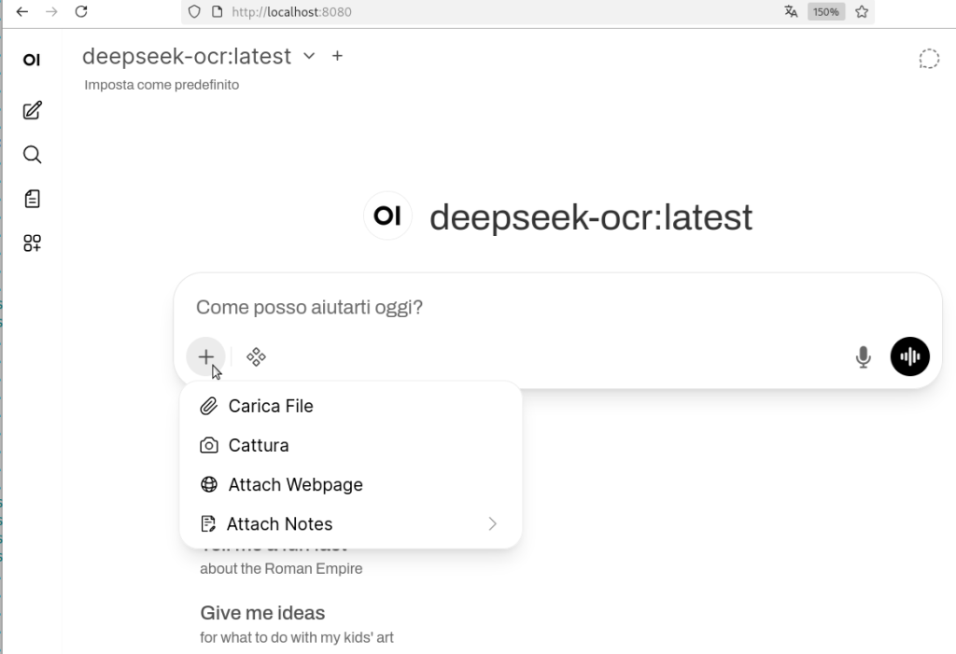The height and width of the screenshot is (654, 956).
Task: Start voice mode with the black waveform button
Action: point(909,356)
